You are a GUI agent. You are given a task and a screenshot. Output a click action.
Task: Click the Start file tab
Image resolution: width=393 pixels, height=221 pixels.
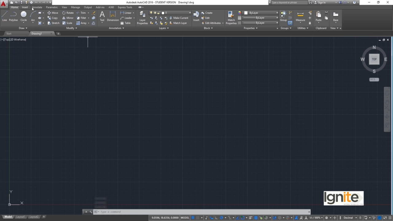pos(9,33)
